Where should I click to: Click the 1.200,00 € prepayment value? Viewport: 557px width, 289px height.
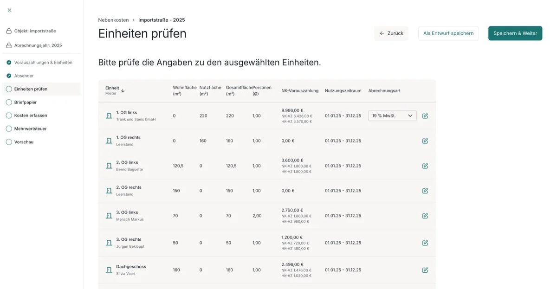(292, 238)
